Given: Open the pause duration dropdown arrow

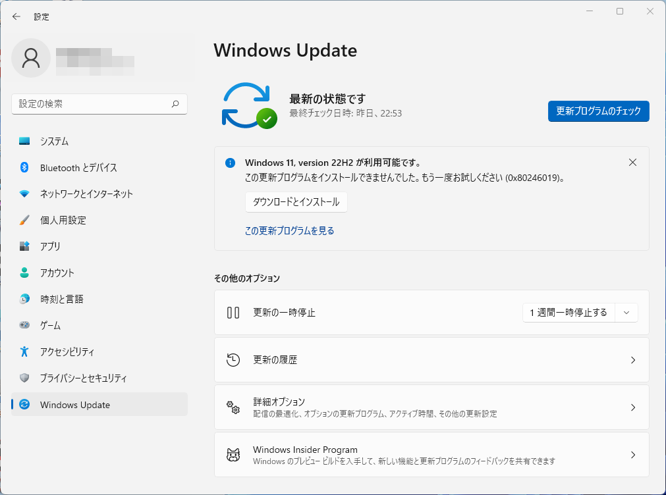Looking at the screenshot, I should 626,313.
